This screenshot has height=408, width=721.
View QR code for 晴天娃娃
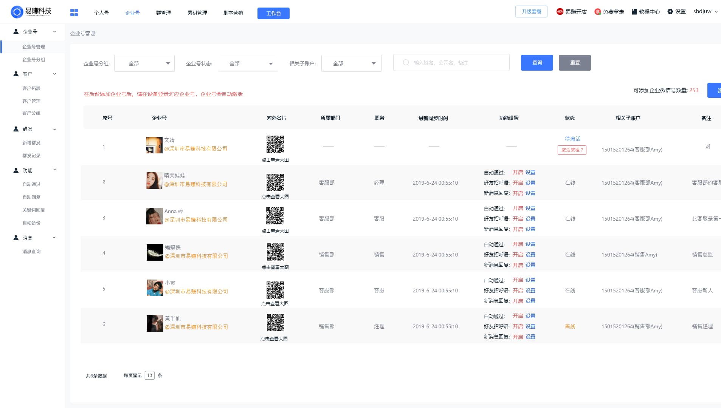(275, 182)
